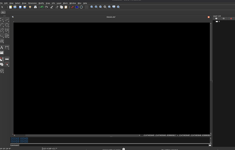
Task: Show all layers with the white eye icon
Action: [216, 19]
